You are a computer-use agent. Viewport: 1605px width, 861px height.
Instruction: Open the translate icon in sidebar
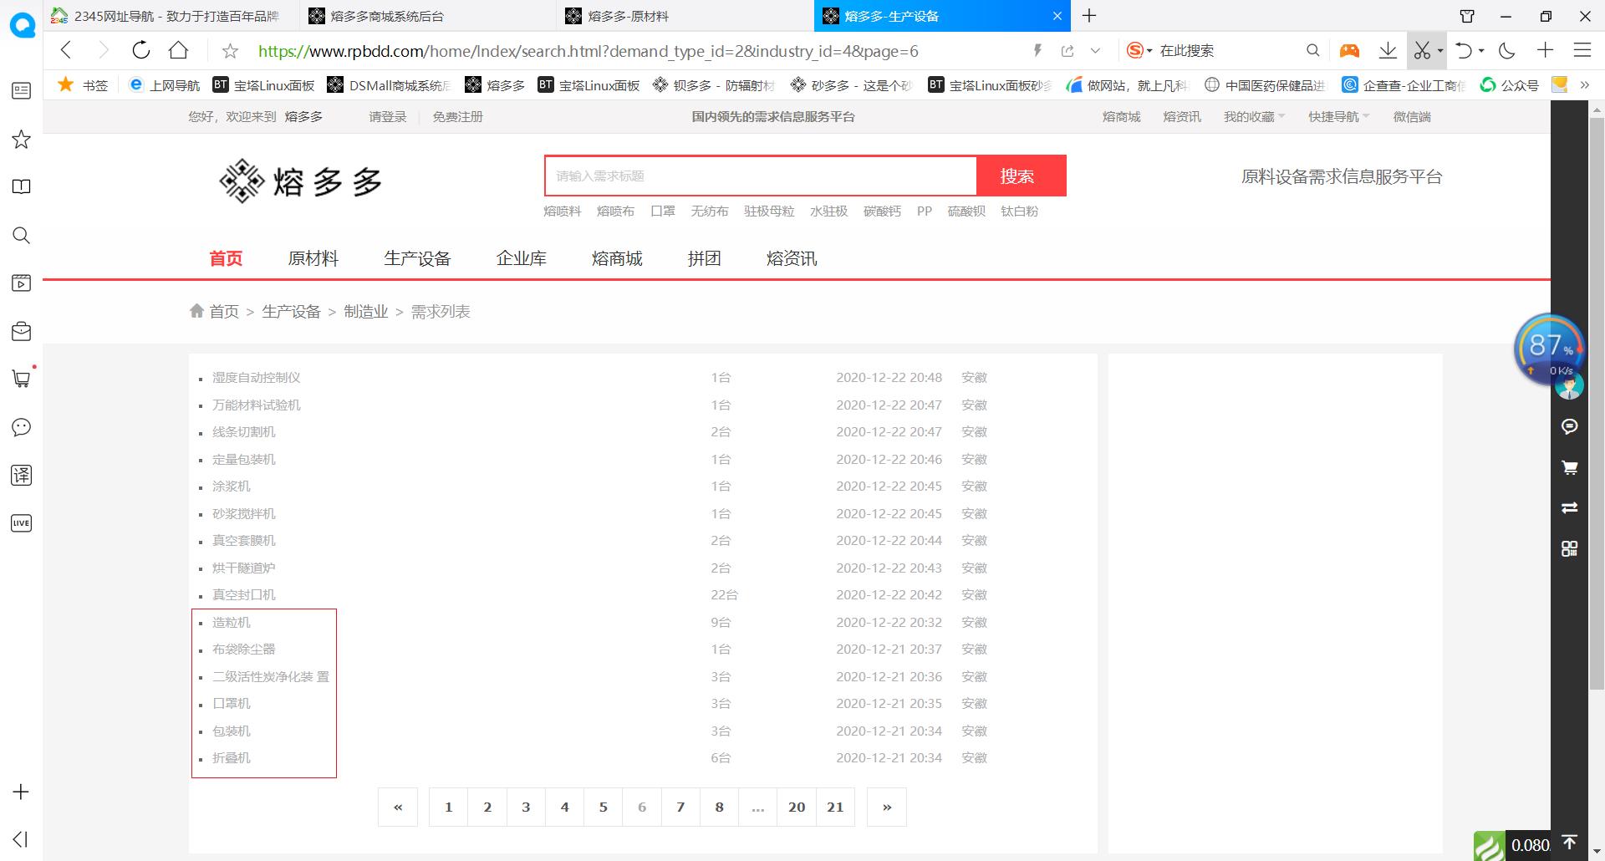click(x=21, y=475)
